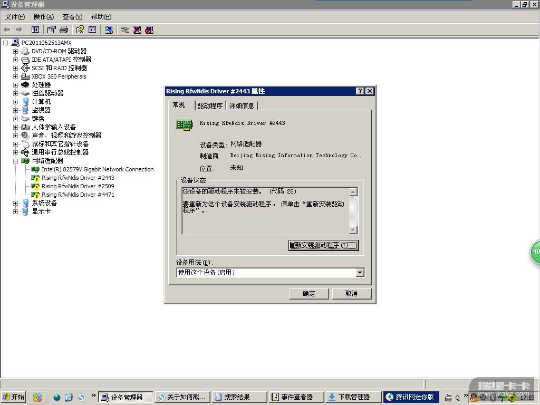The image size is (540, 405).
Task: Click the Back arrow toolbar icon
Action: coord(7,30)
